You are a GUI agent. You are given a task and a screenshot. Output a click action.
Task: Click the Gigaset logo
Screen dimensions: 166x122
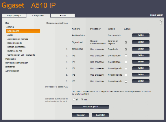click(13, 6)
